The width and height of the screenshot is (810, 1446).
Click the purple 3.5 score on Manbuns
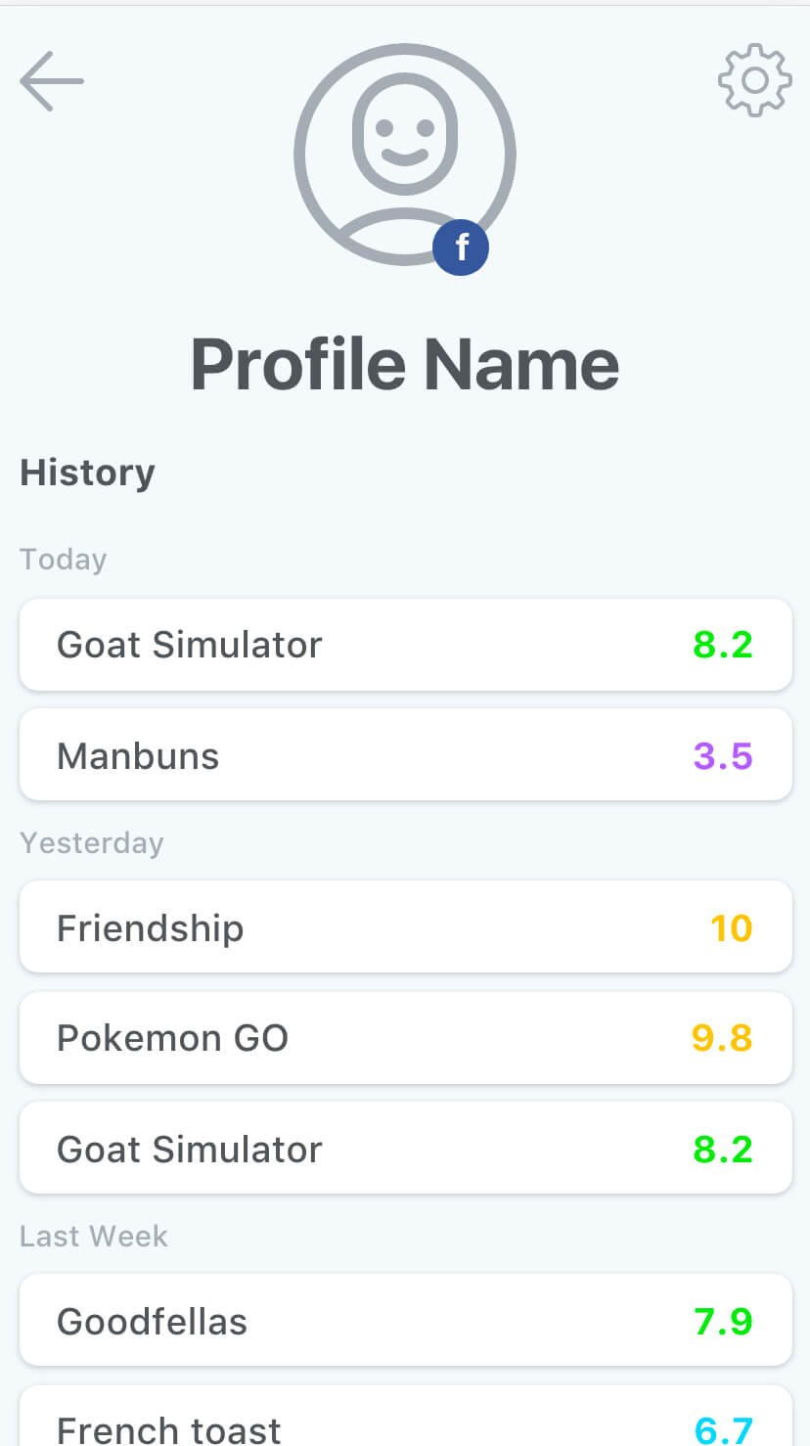click(x=723, y=756)
